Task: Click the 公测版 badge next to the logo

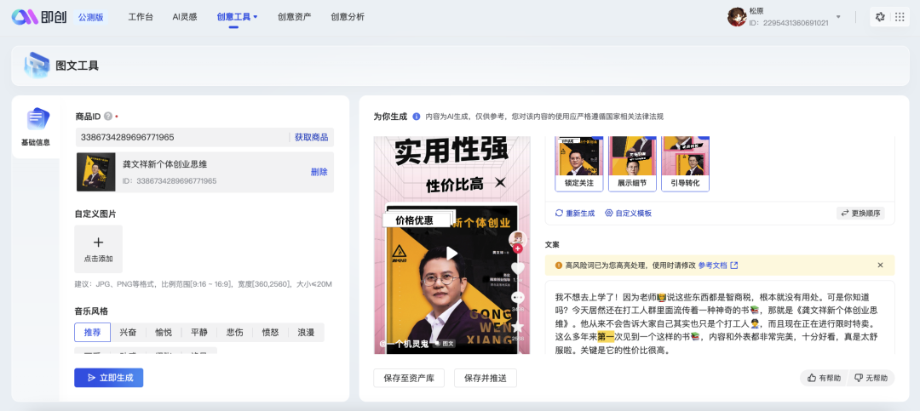Action: (91, 17)
